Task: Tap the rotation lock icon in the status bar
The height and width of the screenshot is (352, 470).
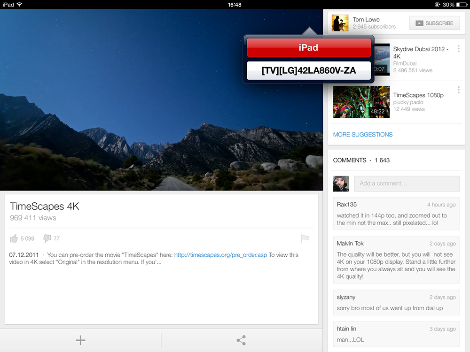Action: tap(437, 5)
